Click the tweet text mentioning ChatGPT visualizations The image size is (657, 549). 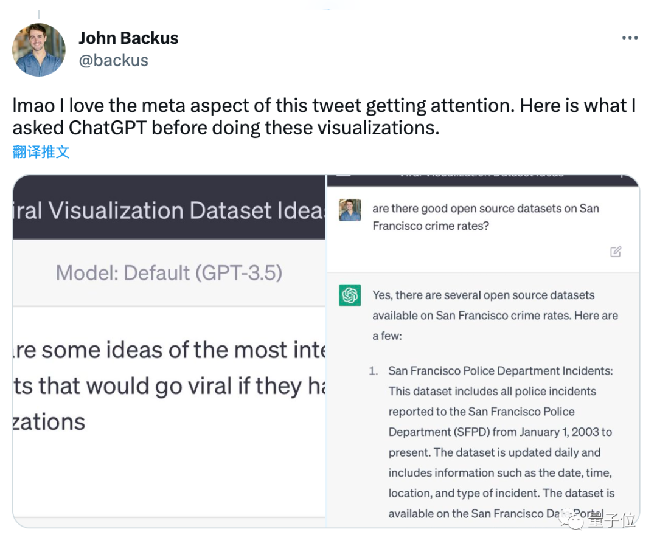point(324,116)
